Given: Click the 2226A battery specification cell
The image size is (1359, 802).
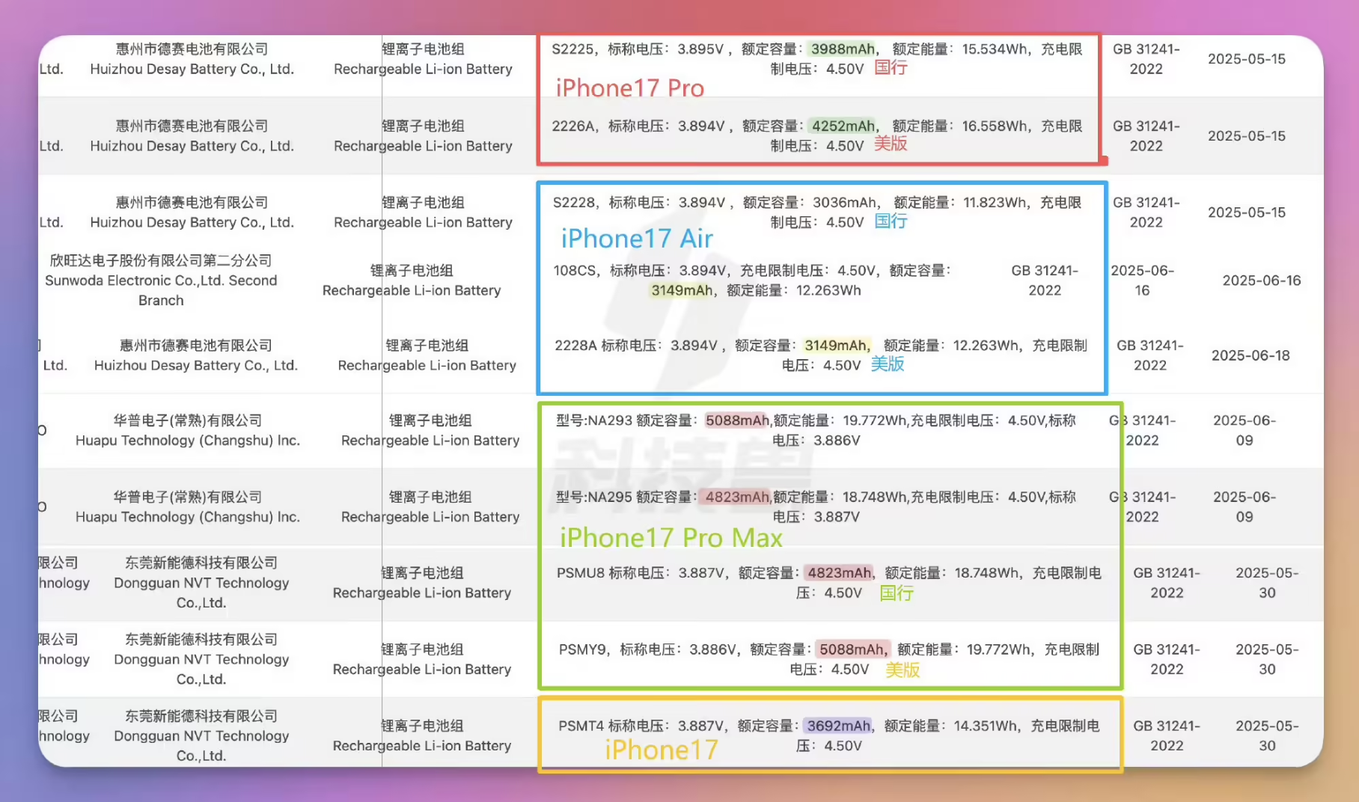Looking at the screenshot, I should (817, 135).
